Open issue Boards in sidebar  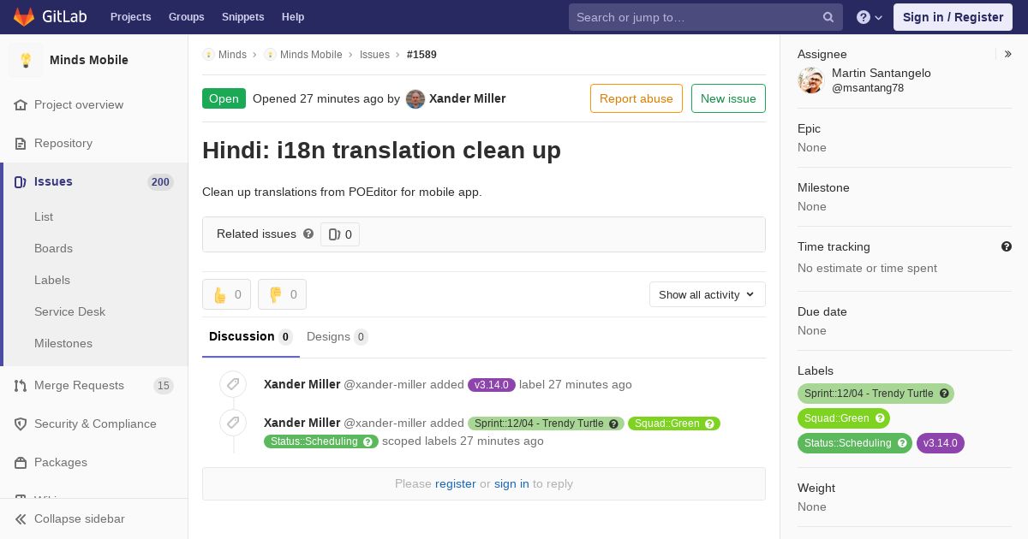pos(53,248)
